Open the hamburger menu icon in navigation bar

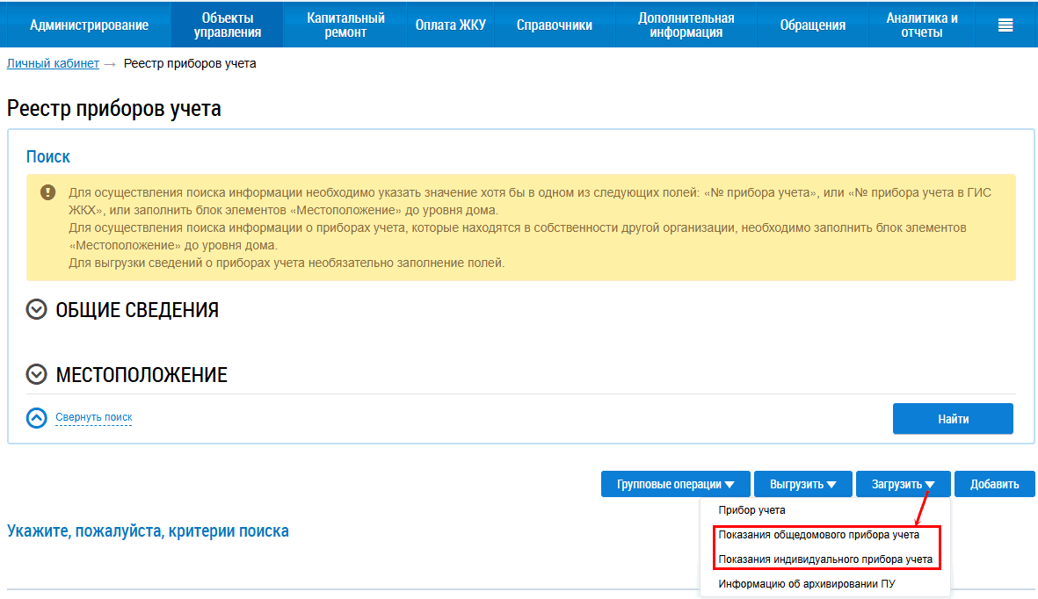coord(1005,25)
